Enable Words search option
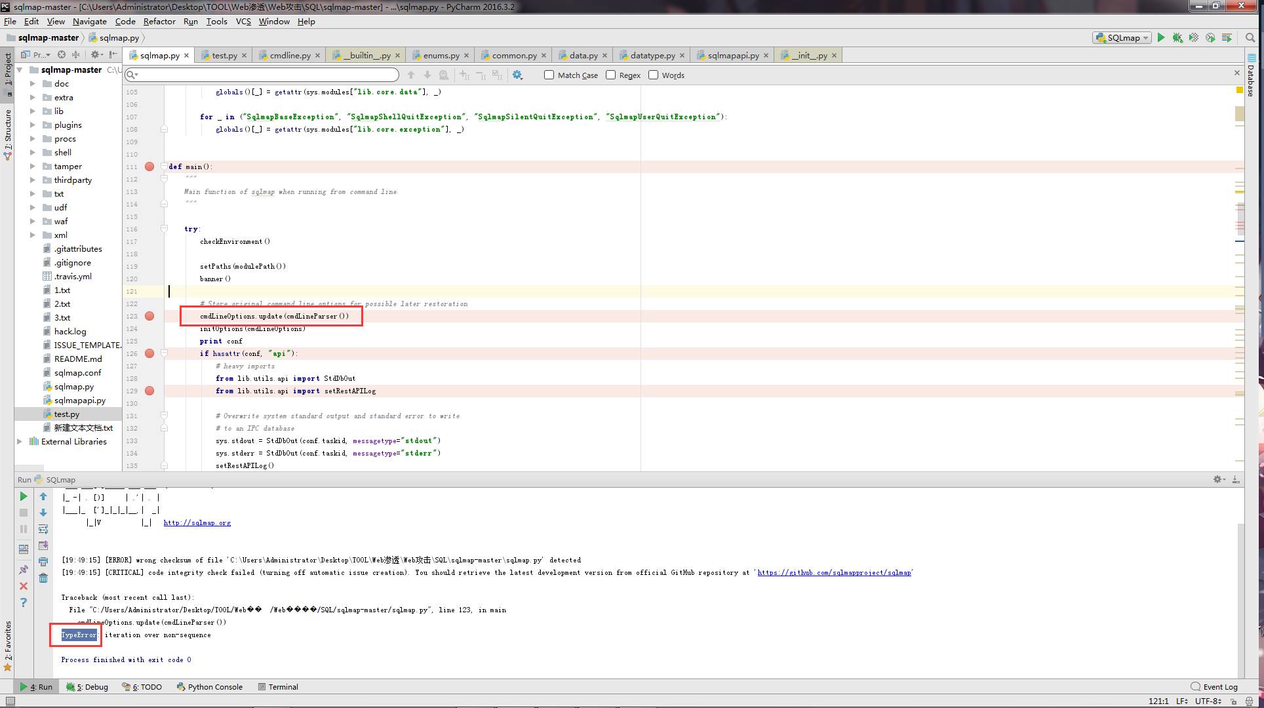This screenshot has height=708, width=1264. click(654, 75)
